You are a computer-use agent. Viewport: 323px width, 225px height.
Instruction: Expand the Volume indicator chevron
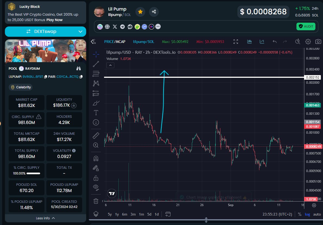click(x=110, y=65)
